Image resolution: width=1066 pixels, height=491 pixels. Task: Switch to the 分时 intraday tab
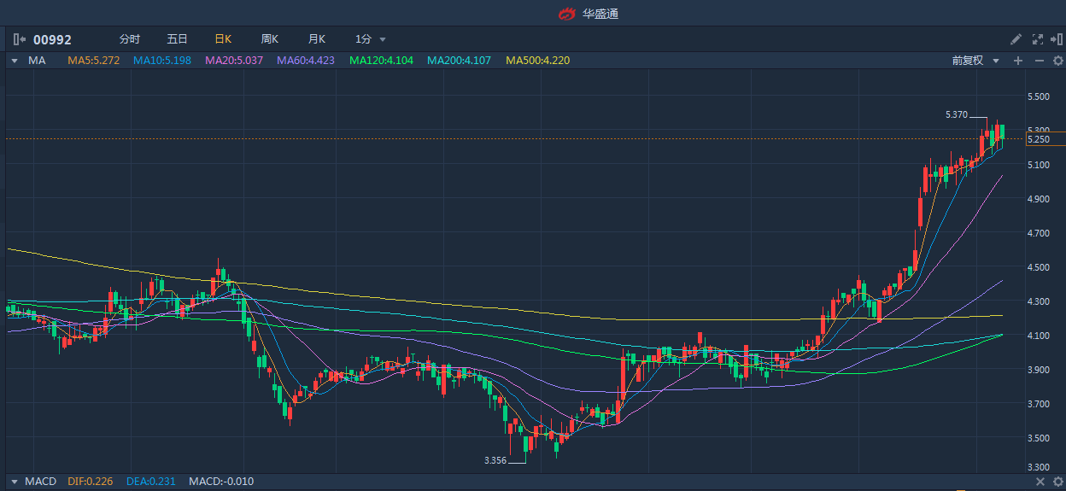pos(130,39)
